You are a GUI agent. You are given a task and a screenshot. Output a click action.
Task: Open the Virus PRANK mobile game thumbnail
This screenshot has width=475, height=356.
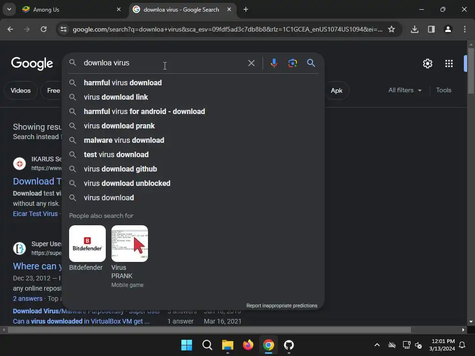[x=130, y=244]
